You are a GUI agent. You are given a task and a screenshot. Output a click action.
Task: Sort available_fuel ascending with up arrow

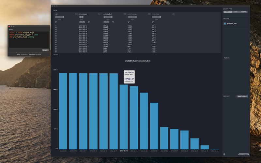108,22
